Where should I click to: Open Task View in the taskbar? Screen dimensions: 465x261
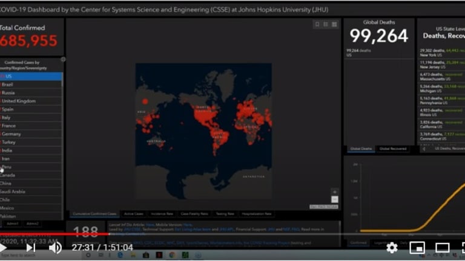[x=101, y=255]
